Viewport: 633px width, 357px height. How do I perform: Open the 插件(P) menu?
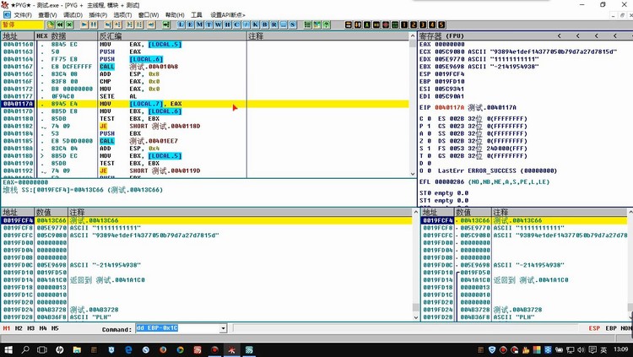click(x=98, y=15)
